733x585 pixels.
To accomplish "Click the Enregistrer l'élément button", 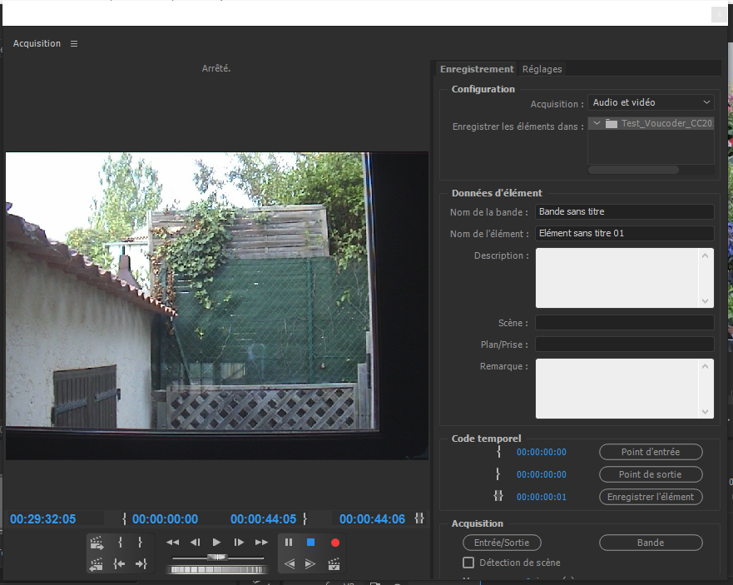I will coord(651,497).
